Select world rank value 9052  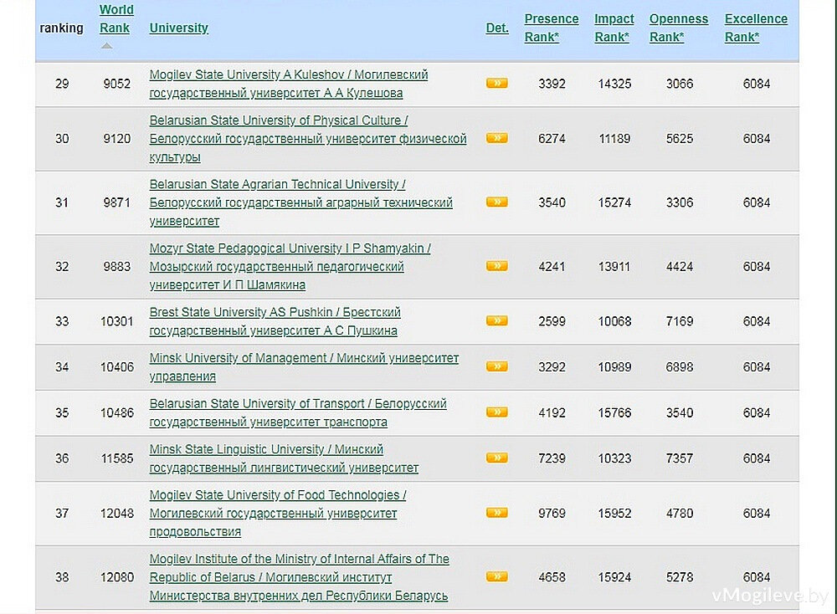(117, 84)
